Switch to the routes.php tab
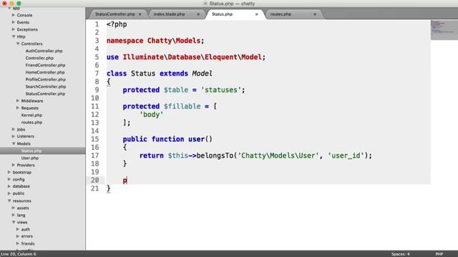This screenshot has width=458, height=257. (281, 14)
